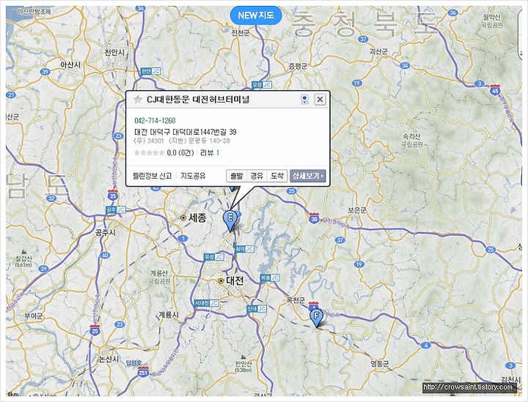Click the 괴산군 label

378,51
